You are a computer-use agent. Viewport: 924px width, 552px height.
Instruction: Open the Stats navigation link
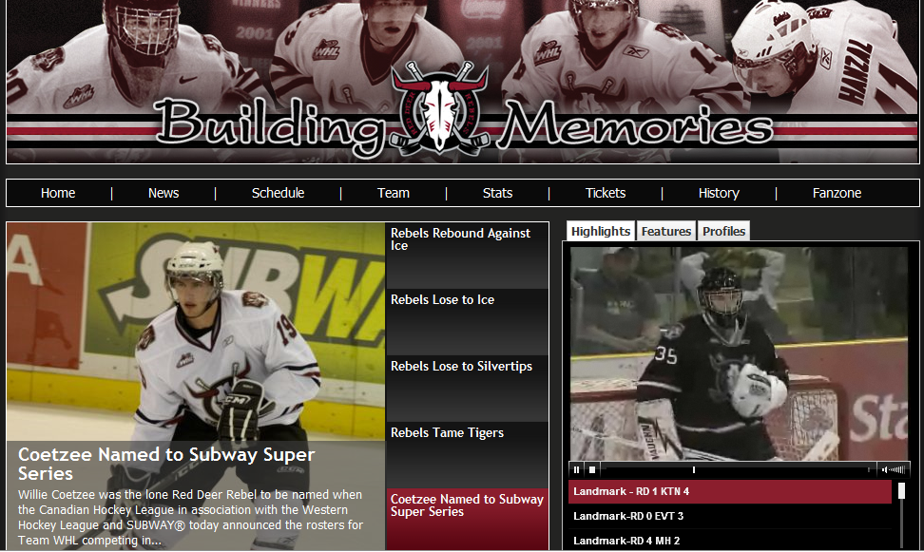pos(497,193)
